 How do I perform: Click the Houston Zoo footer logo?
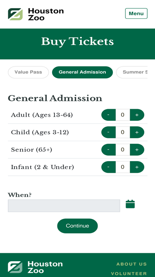[35, 267]
